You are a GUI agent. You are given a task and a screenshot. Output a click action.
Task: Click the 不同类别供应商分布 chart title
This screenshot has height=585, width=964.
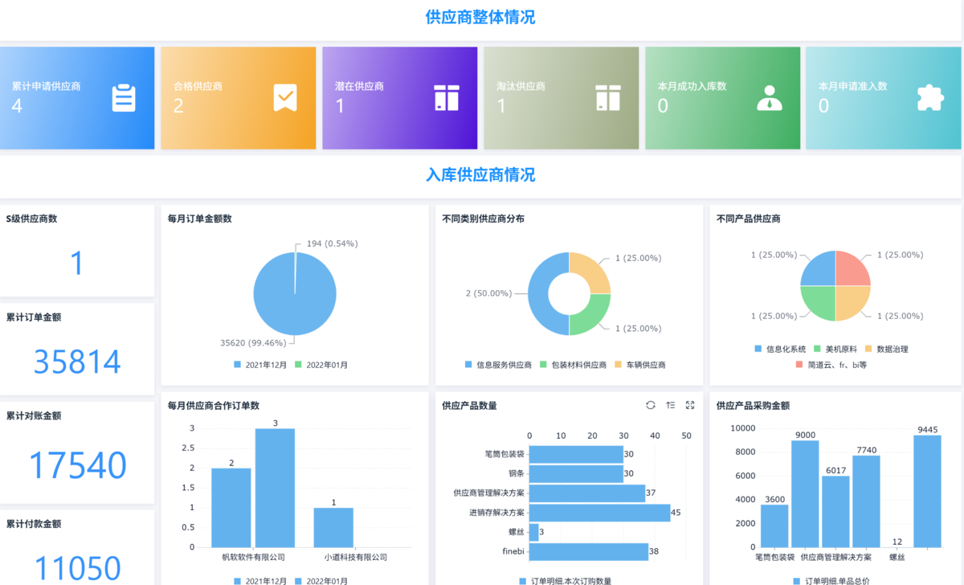pyautogui.click(x=484, y=219)
